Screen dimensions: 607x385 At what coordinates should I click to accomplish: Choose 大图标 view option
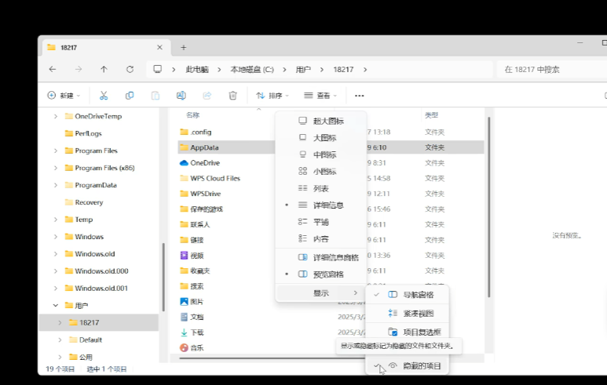(x=321, y=137)
